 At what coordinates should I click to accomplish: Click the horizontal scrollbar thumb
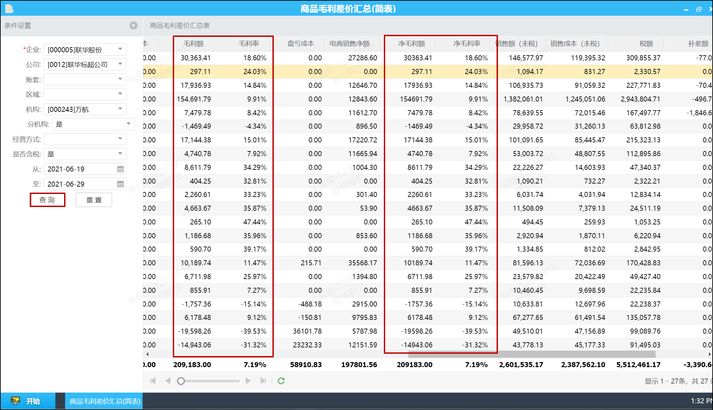(531, 354)
